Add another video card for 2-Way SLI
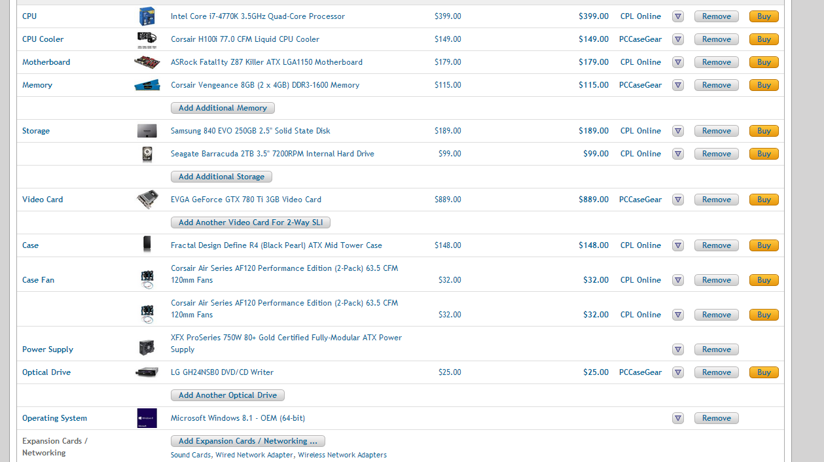Image resolution: width=824 pixels, height=462 pixels. click(251, 222)
